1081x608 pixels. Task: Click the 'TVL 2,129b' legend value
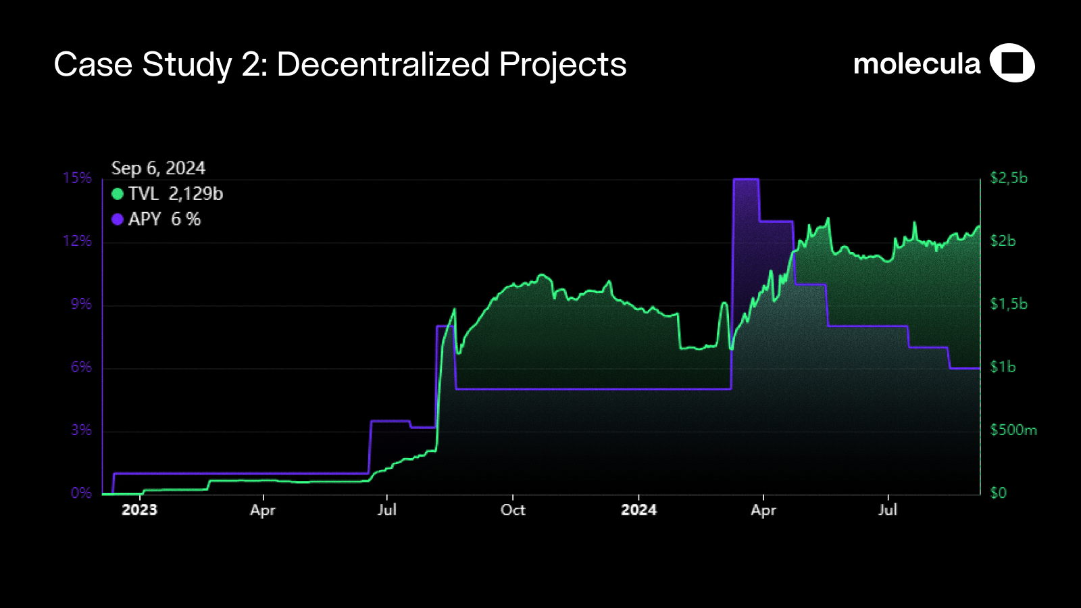point(176,194)
